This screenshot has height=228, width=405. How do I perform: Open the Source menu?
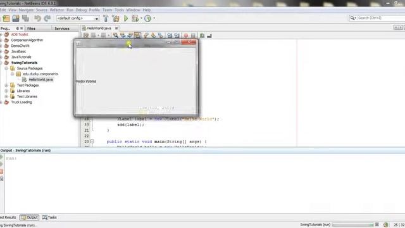pos(42,10)
